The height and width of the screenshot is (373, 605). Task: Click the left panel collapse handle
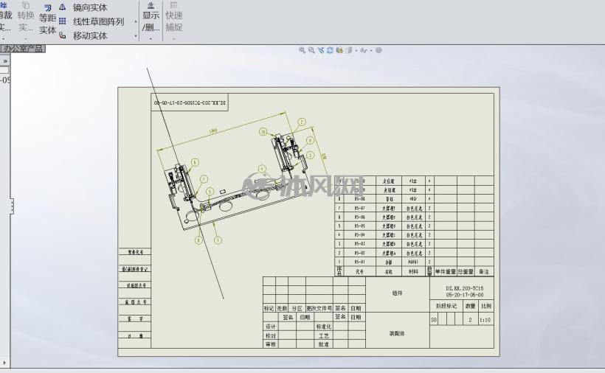tap(12, 206)
